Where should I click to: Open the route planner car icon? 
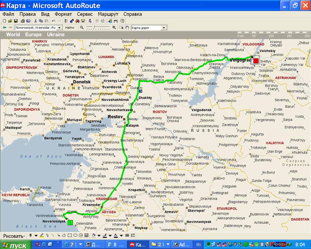77,21
